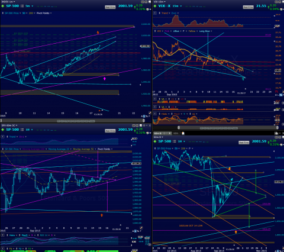The image size is (284, 252).
Task: Open the list icon next to SP-500 in bottom-right chart
Action: point(175,141)
